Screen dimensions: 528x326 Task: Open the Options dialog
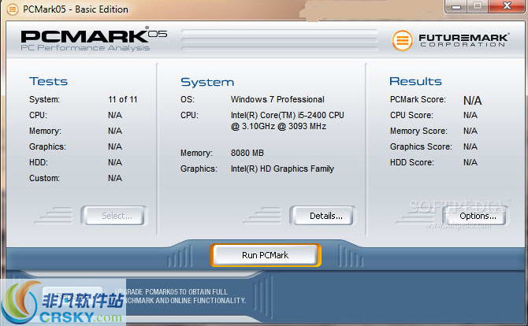(x=475, y=216)
